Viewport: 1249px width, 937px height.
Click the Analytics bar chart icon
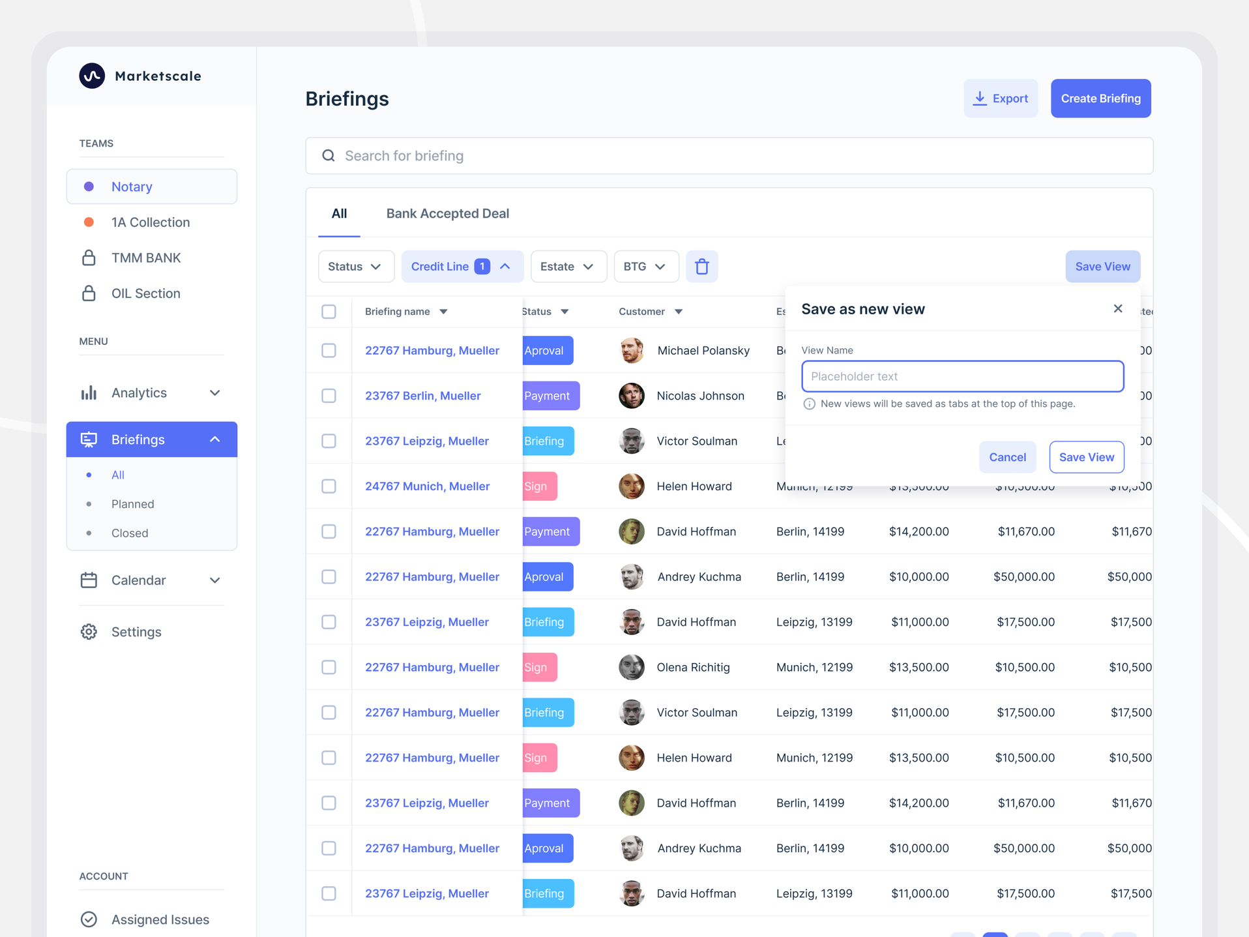pyautogui.click(x=89, y=393)
